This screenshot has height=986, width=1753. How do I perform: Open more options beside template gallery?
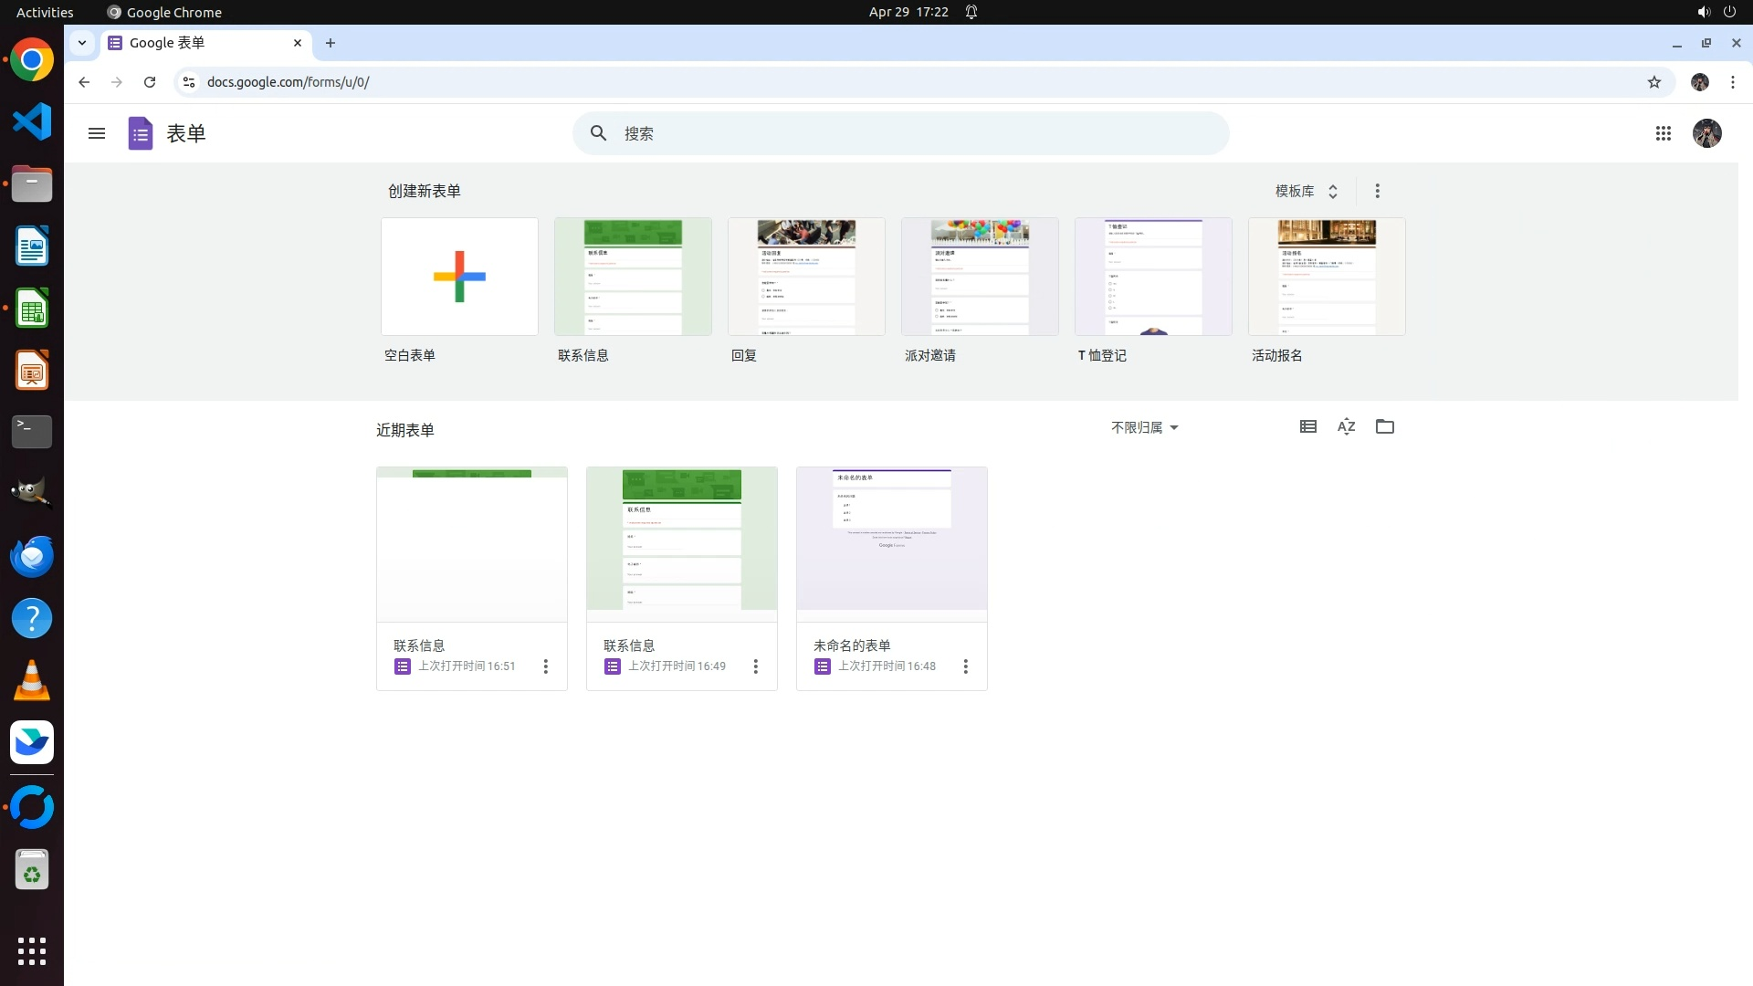click(x=1377, y=191)
